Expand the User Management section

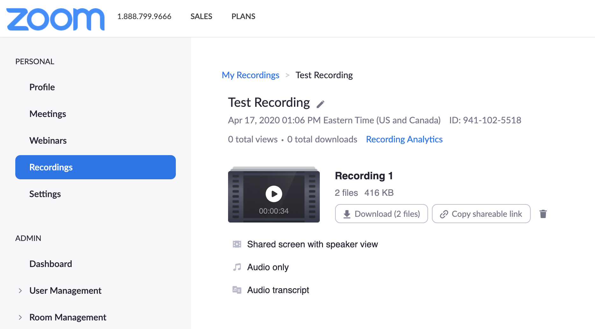point(20,291)
